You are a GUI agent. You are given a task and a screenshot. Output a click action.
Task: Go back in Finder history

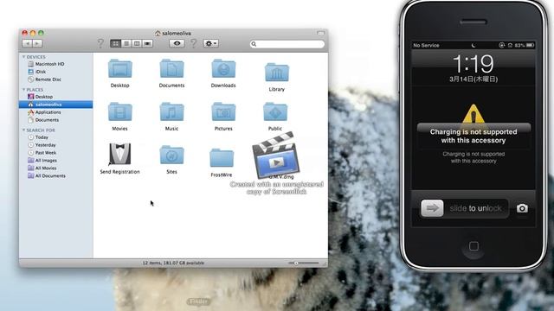click(x=27, y=43)
